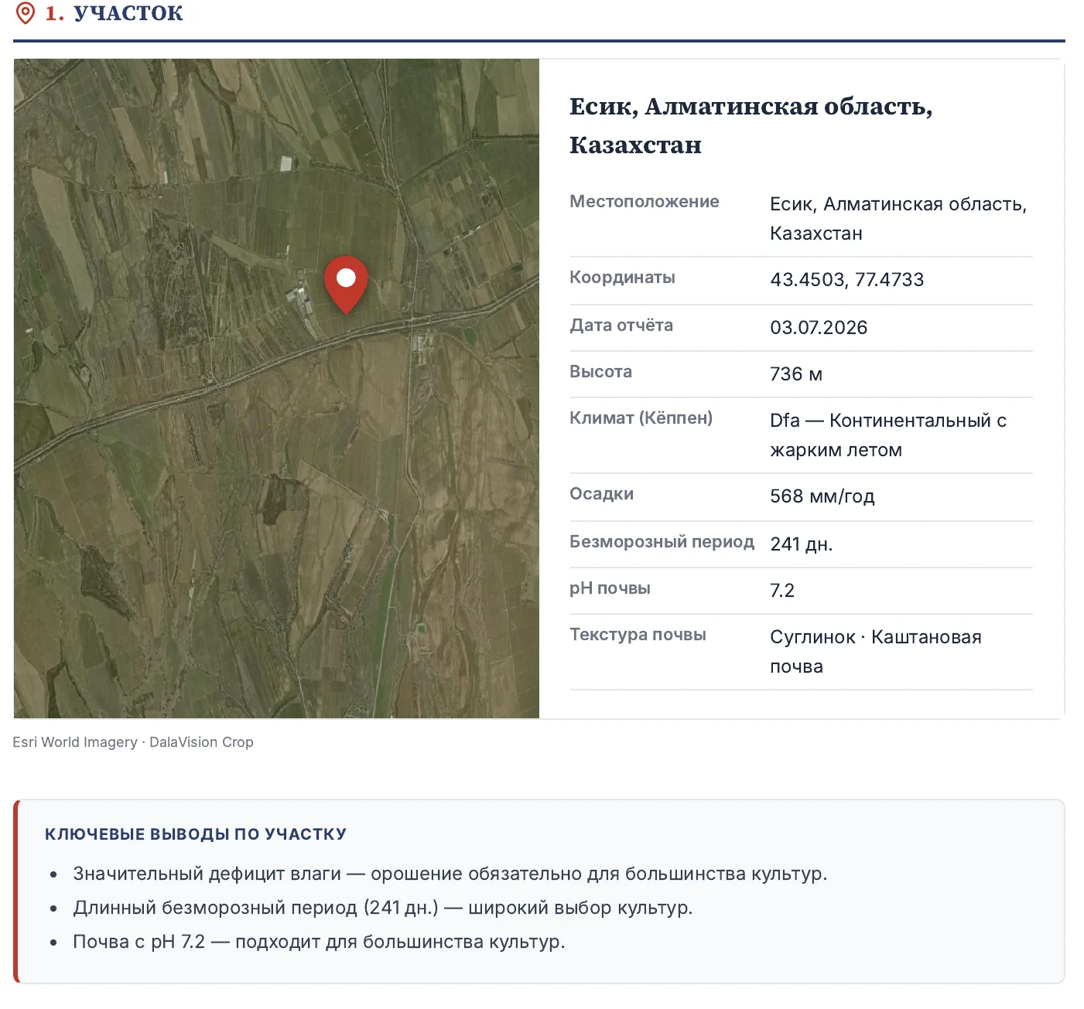Select the coordinates value 43.4503, 77.4733
The image size is (1084, 1009).
(846, 280)
